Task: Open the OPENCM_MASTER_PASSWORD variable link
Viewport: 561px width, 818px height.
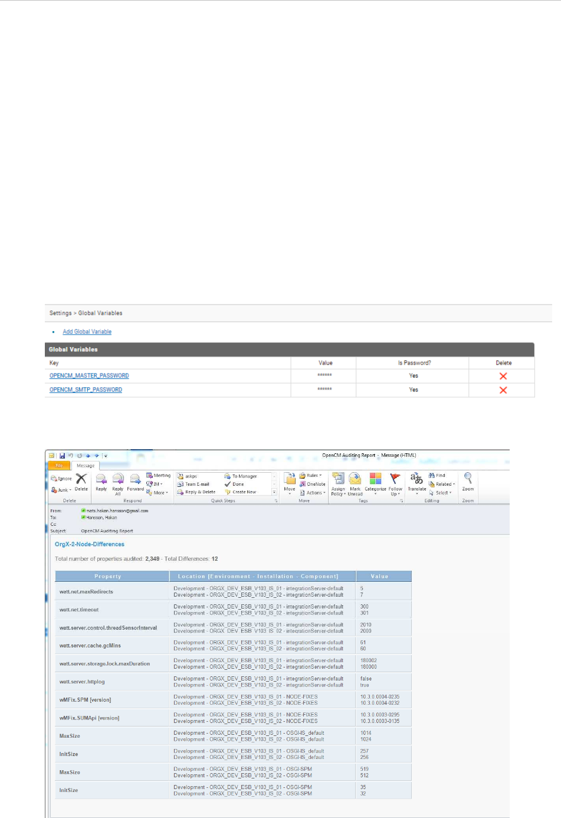Action: click(89, 375)
